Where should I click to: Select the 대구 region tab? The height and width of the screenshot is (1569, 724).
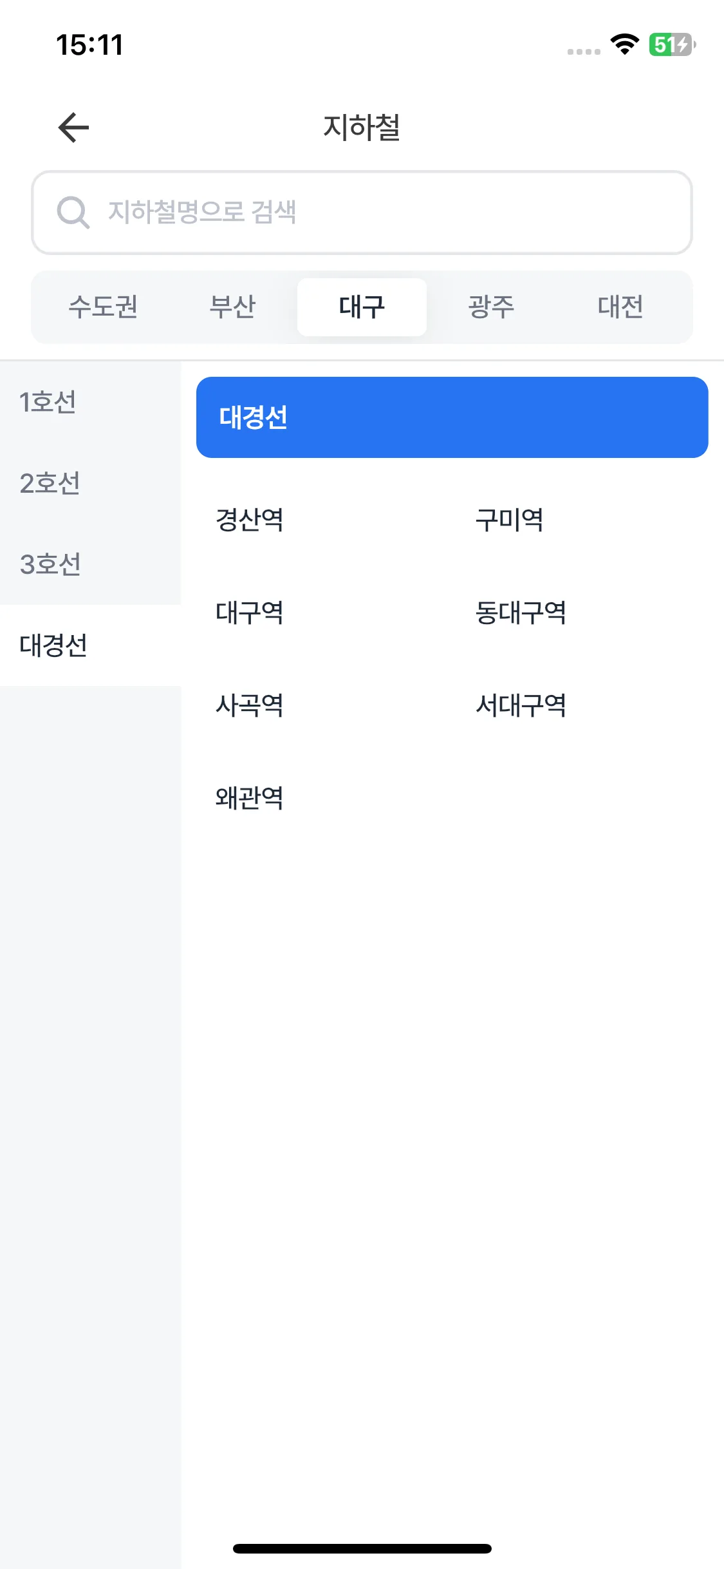362,307
